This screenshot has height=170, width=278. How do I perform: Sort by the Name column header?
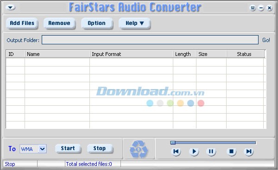pos(57,54)
